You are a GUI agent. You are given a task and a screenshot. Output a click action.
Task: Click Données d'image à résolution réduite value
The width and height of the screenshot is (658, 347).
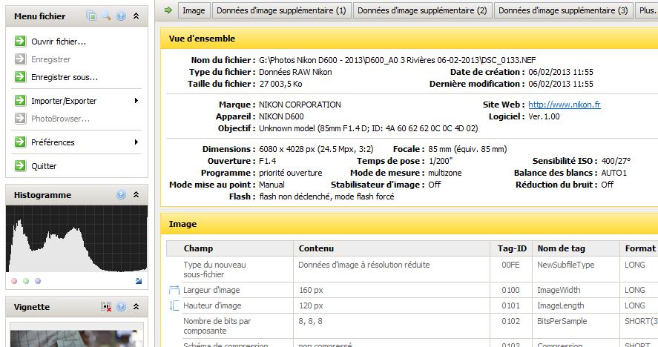click(364, 265)
